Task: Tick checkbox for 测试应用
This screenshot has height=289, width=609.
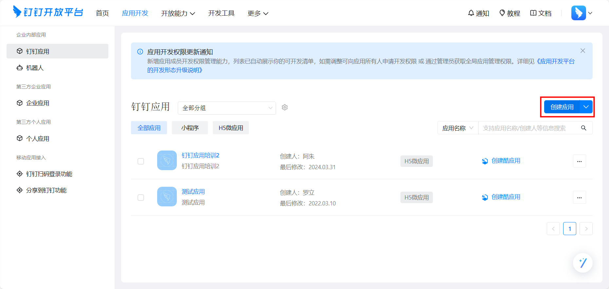Action: [141, 198]
